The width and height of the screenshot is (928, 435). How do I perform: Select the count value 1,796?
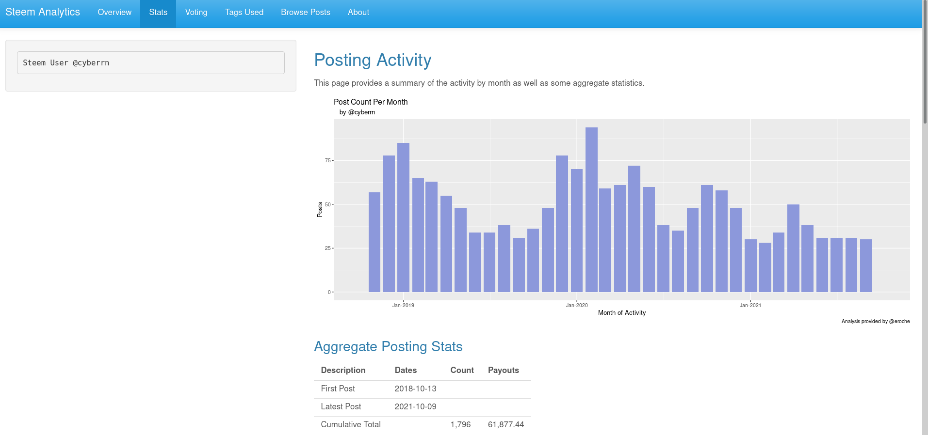tap(460, 424)
